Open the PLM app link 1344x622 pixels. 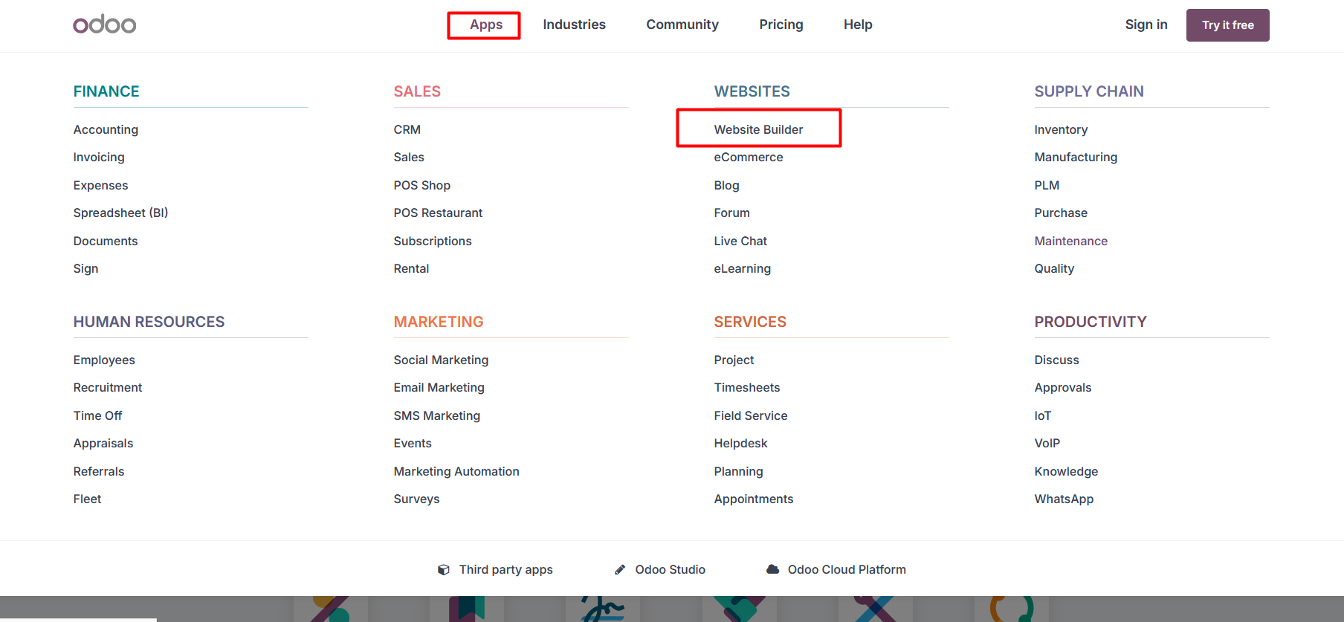[1047, 185]
